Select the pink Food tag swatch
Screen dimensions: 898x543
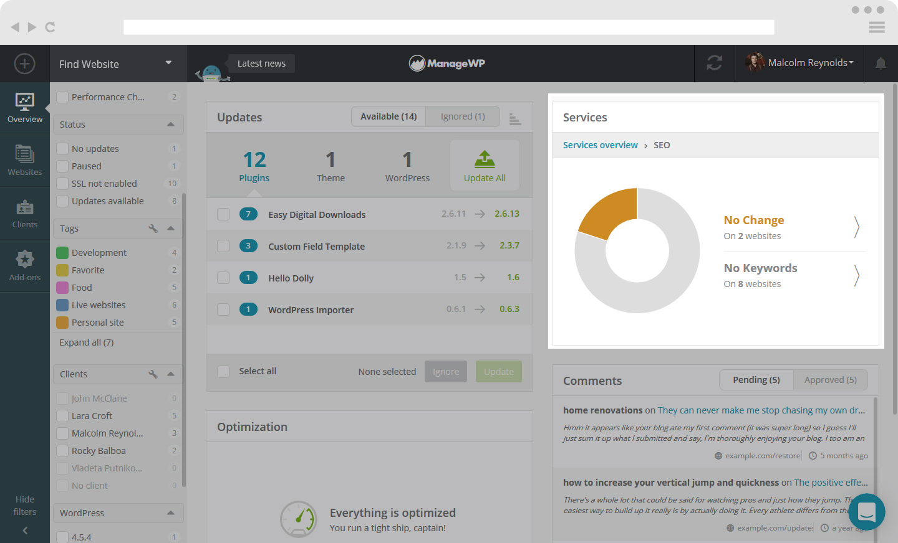62,288
